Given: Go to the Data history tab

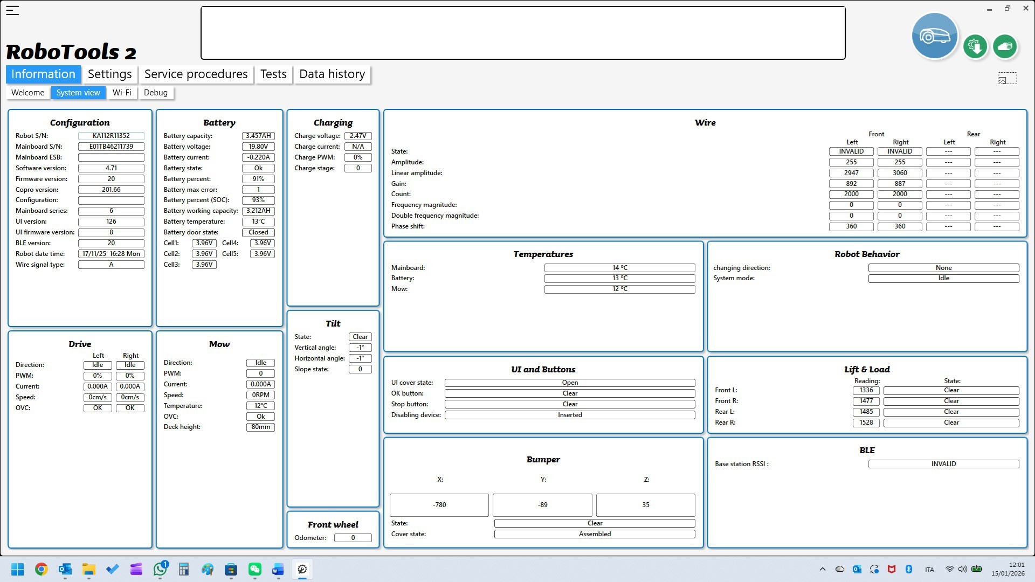Looking at the screenshot, I should [x=332, y=74].
